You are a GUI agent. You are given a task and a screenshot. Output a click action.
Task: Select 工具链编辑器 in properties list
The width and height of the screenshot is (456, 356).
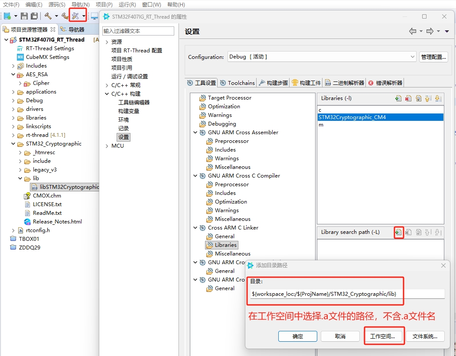(x=134, y=102)
